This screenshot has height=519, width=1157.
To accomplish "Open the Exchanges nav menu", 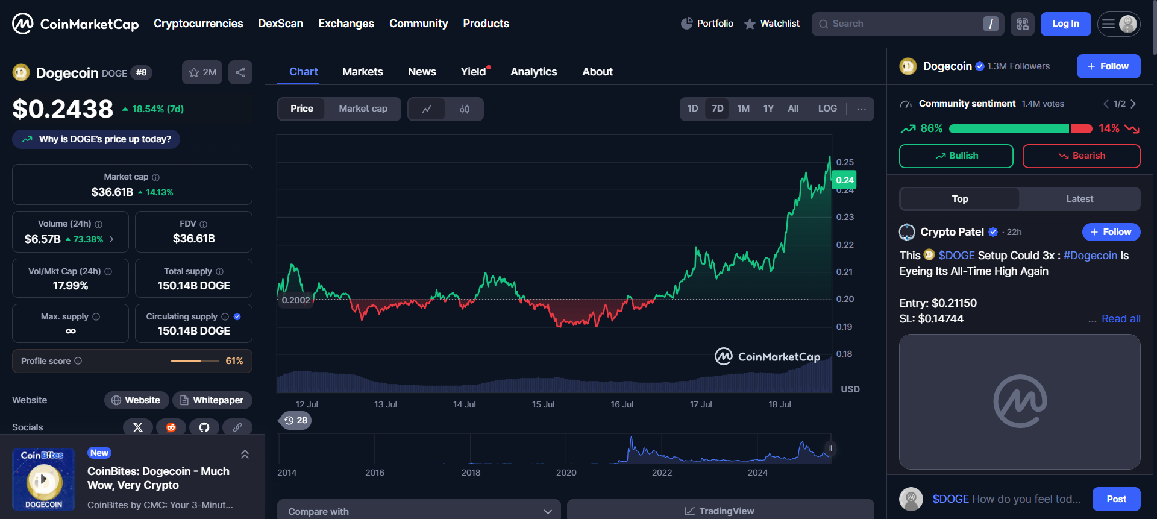I will (x=346, y=24).
